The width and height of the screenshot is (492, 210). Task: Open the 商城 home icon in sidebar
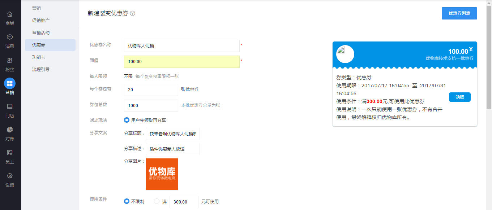tap(10, 14)
